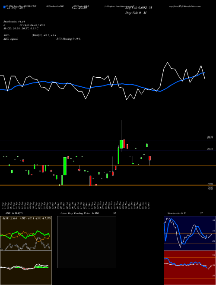Click the 'MACD: 20.58, 20.27, 0.31 C' line
The image size is (216, 285).
pyautogui.click(x=21, y=28)
